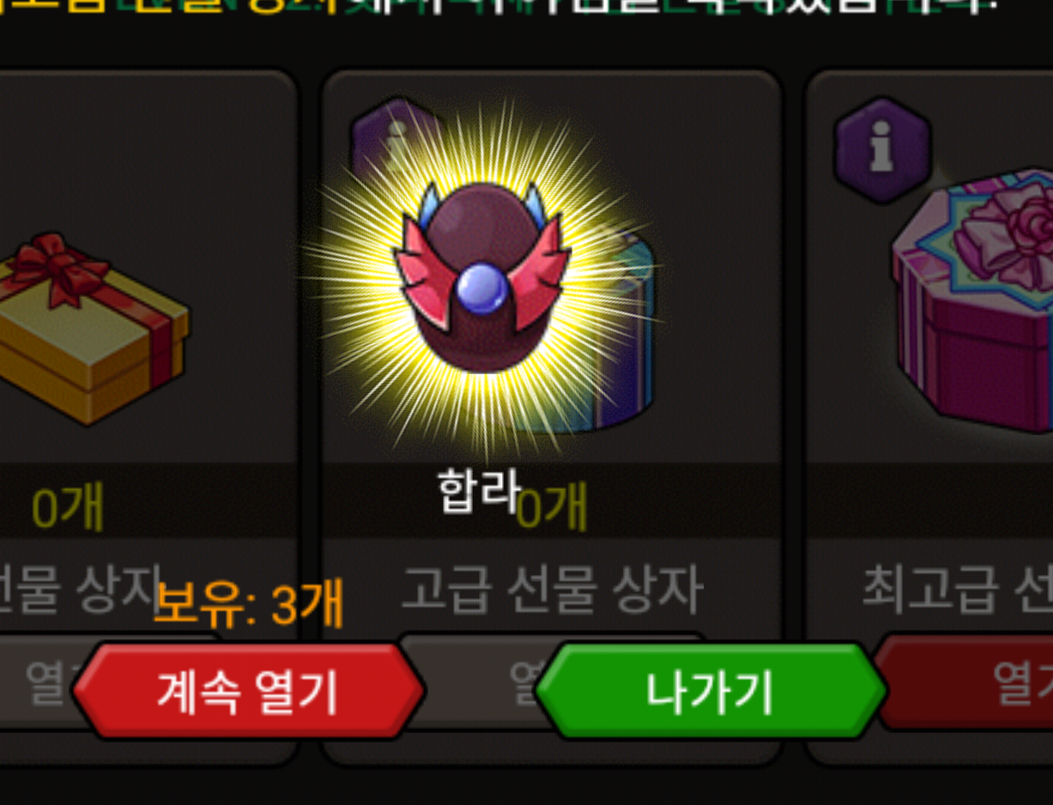
Task: Click the 고급 선물 상자 label
Action: coord(552,590)
